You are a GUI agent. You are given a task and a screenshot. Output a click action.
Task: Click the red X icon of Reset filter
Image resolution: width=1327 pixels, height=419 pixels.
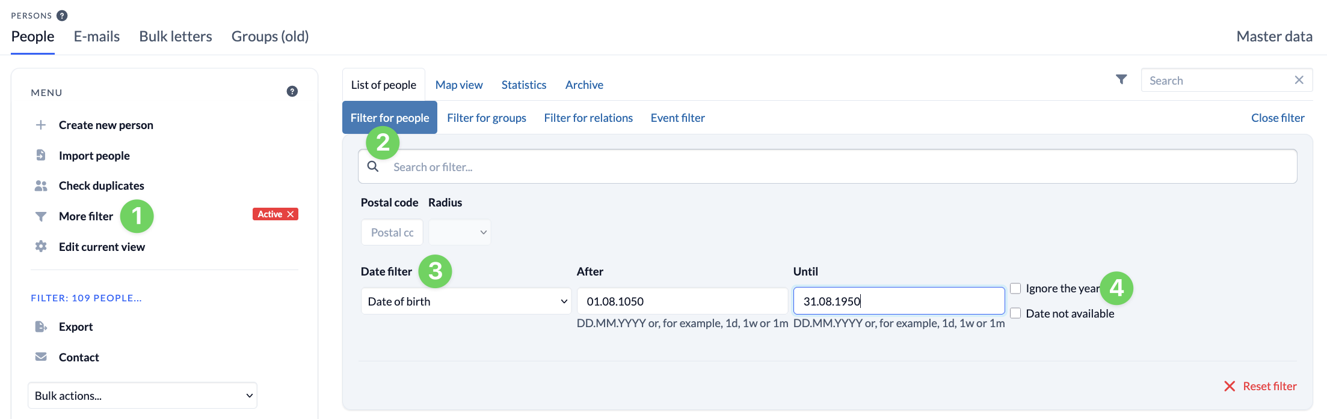pos(1230,386)
